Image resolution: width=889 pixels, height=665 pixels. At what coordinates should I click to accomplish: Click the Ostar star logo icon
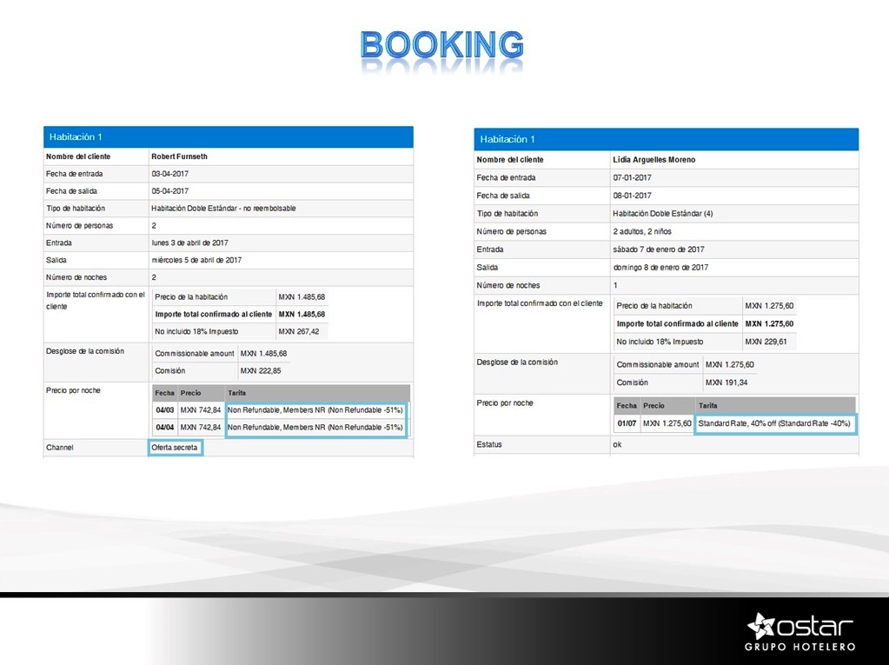760,626
